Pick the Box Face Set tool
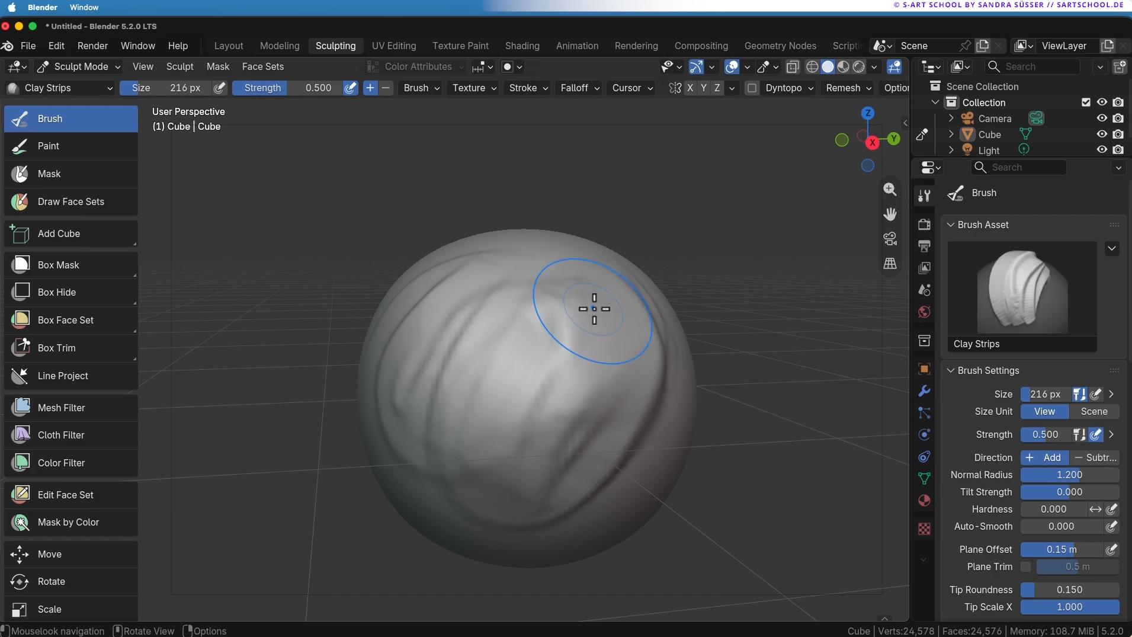The width and height of the screenshot is (1132, 637). point(71,320)
